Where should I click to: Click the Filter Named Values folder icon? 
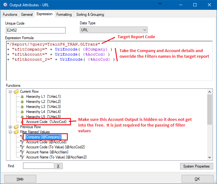(x=16, y=132)
